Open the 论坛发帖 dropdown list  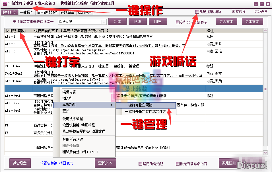point(104,22)
